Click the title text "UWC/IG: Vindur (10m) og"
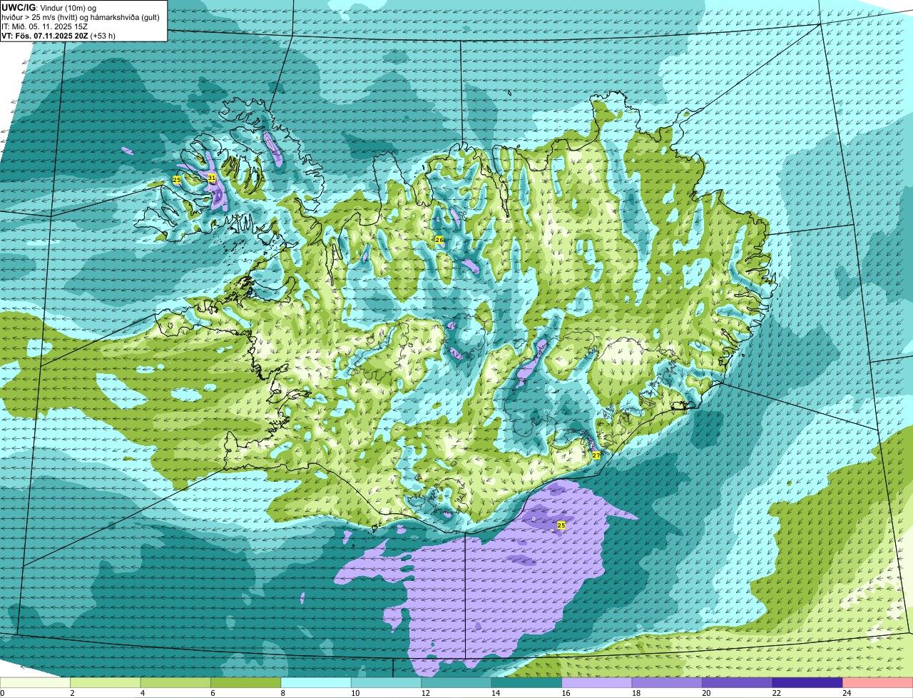Image resolution: width=913 pixels, height=698 pixels. coord(49,7)
